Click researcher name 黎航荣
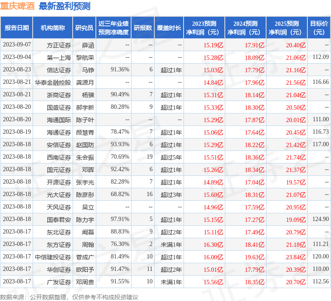 point(85,58)
